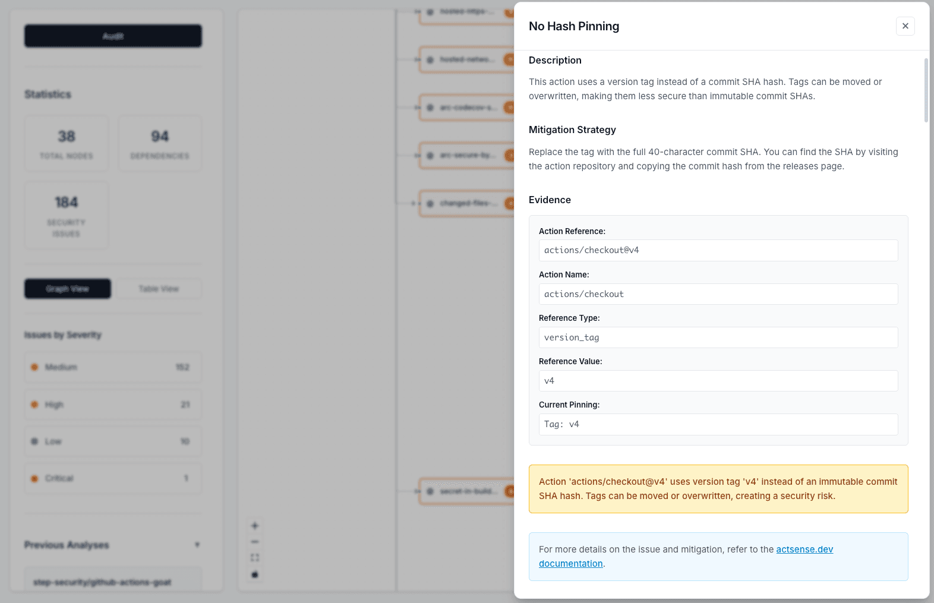Click the Medium severity dot icon
Image resolution: width=934 pixels, height=603 pixels.
click(x=34, y=367)
